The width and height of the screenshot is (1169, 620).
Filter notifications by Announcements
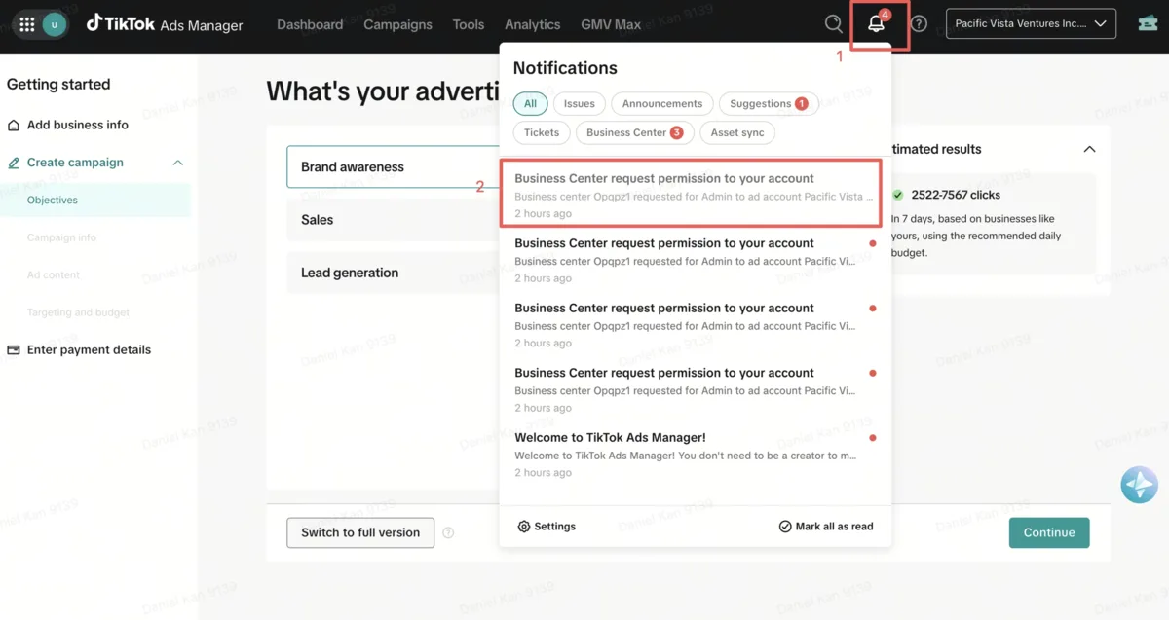(x=662, y=103)
